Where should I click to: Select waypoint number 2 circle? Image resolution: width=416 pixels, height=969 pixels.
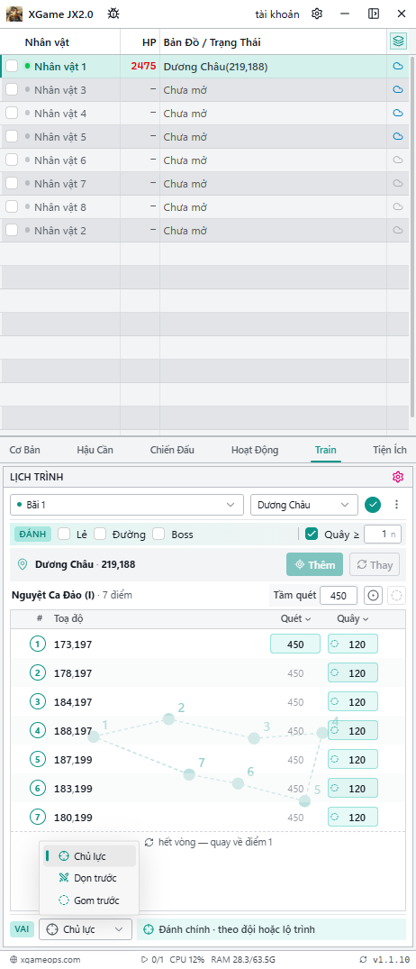38,673
